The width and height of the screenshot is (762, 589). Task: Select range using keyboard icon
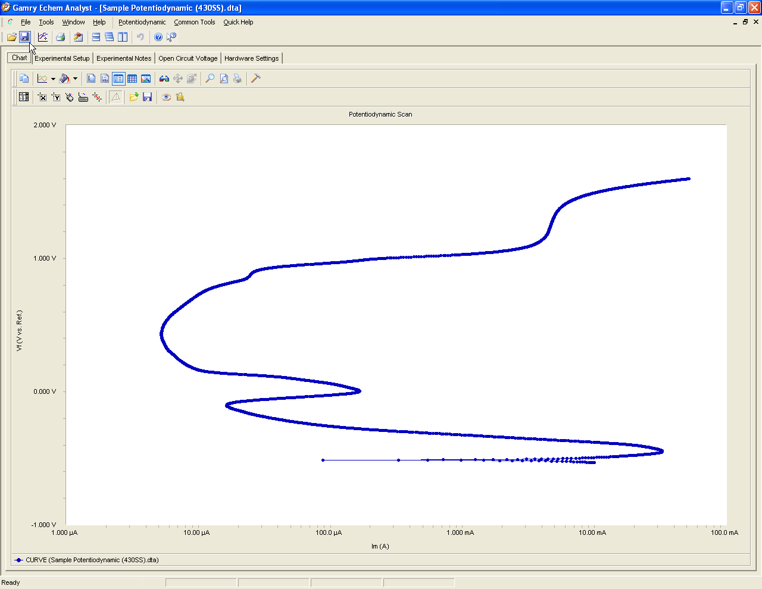coord(83,97)
